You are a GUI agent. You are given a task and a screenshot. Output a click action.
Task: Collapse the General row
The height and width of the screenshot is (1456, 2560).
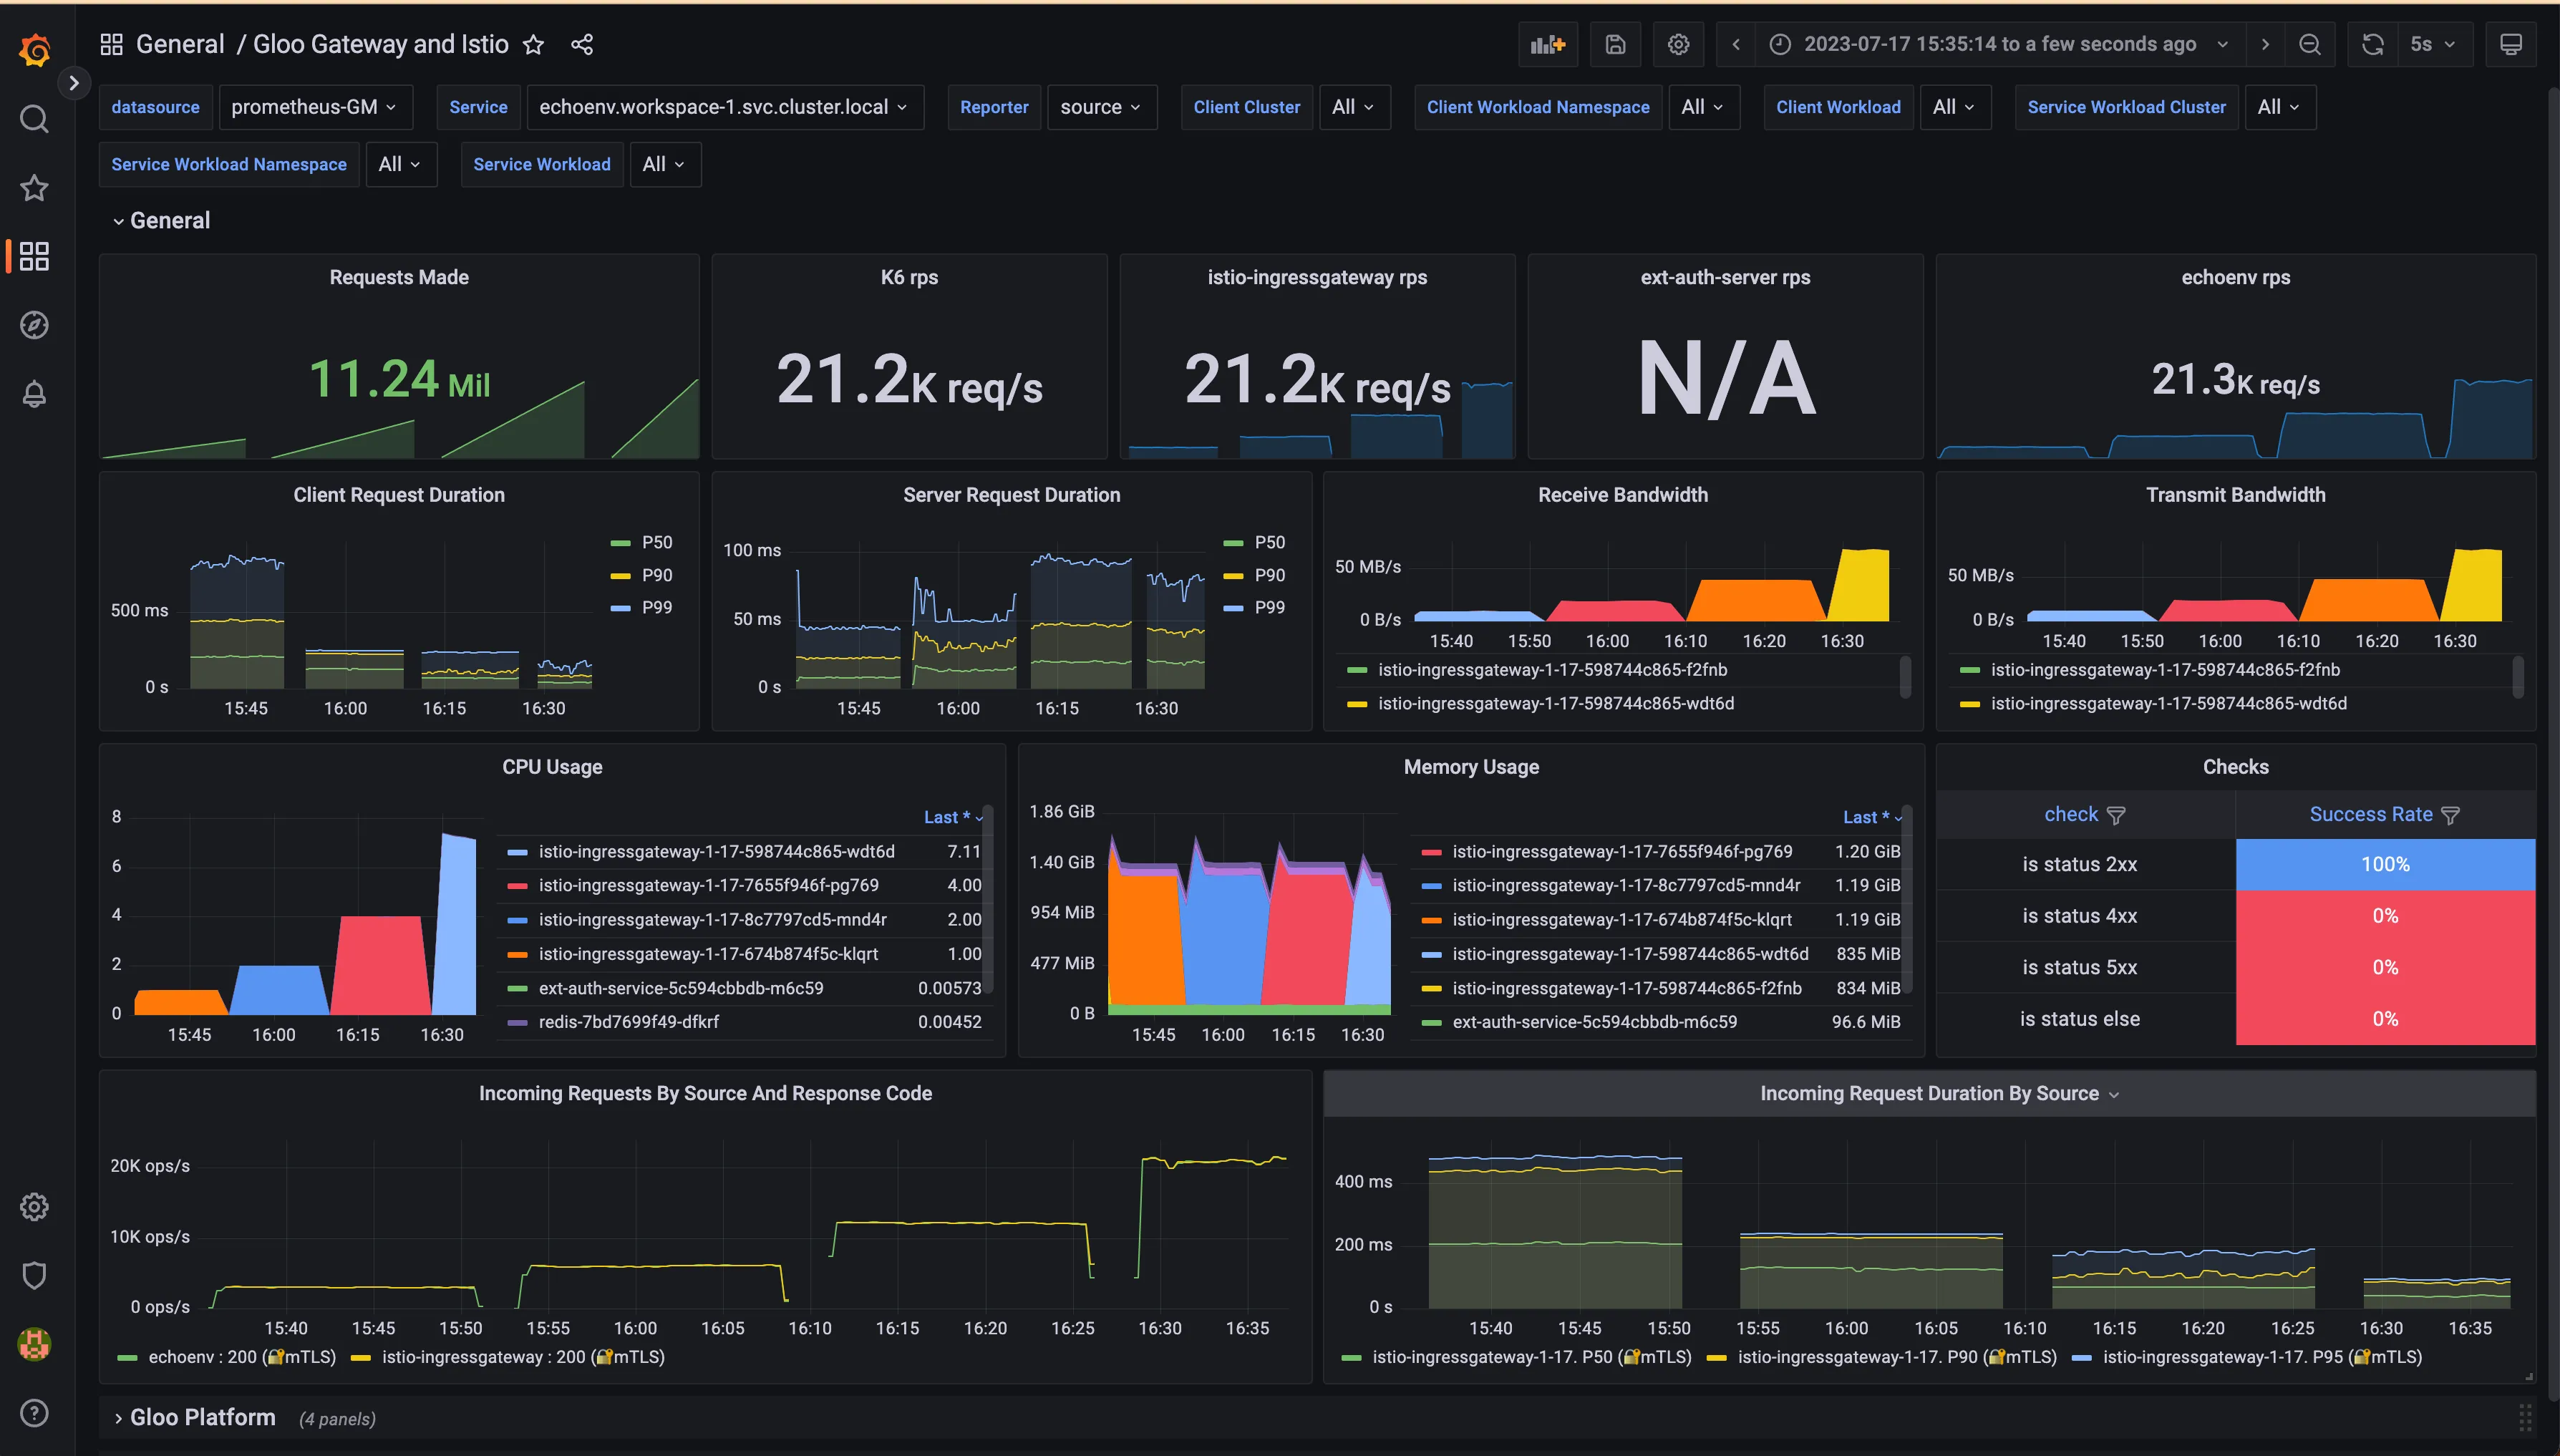click(162, 221)
